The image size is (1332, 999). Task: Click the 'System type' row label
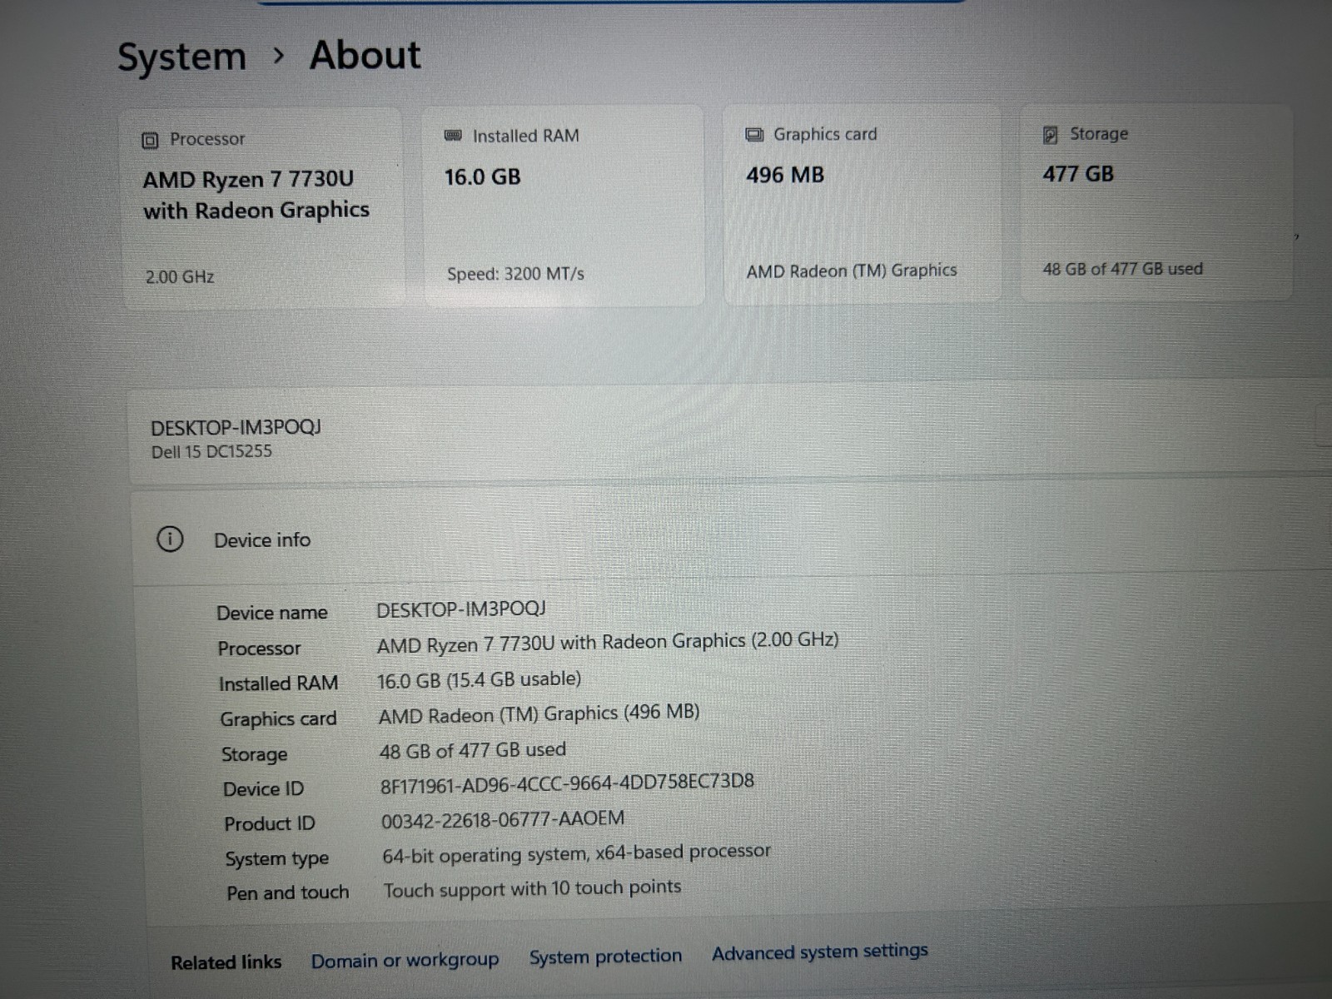tap(276, 859)
